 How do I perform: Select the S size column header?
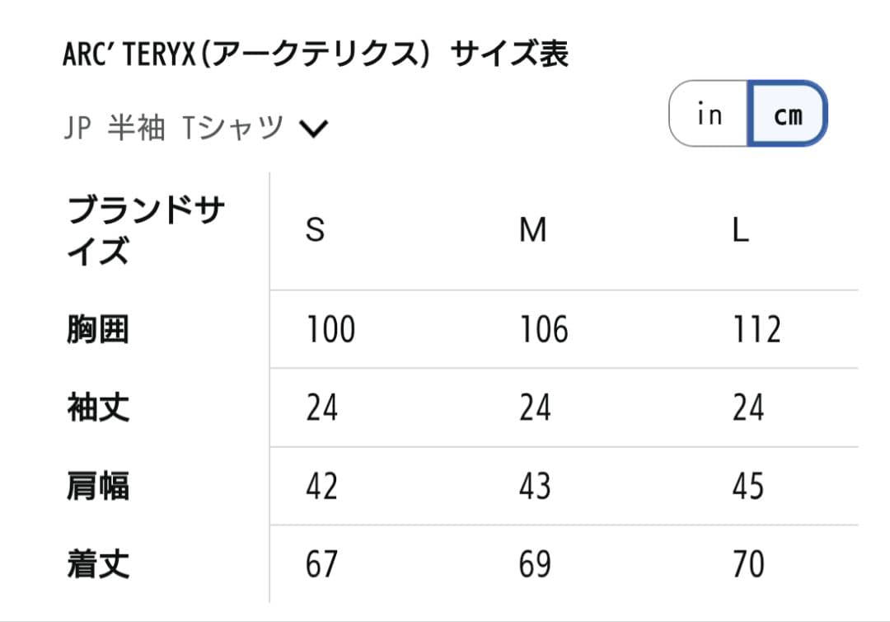coord(316,231)
